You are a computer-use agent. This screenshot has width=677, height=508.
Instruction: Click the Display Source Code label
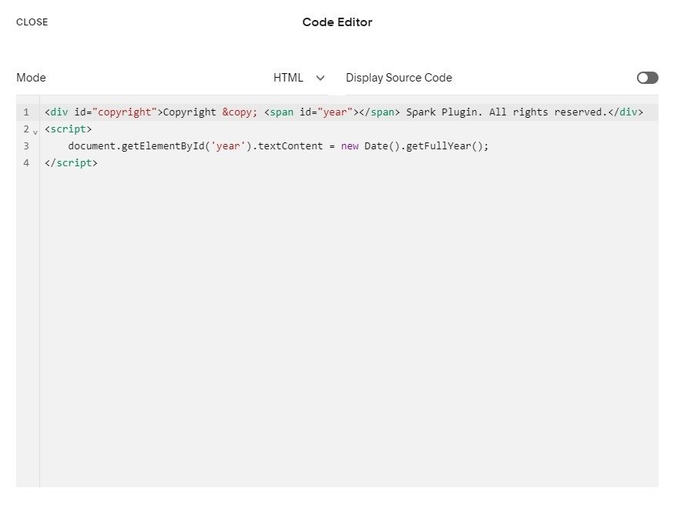tap(399, 78)
